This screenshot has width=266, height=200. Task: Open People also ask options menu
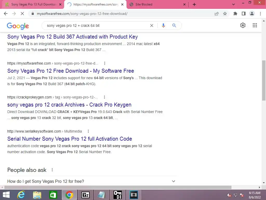[52, 170]
